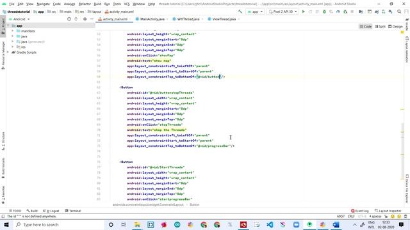Click the Button breadcrumb below editor
Image resolution: width=410 pixels, height=230 pixels.
[x=194, y=204]
